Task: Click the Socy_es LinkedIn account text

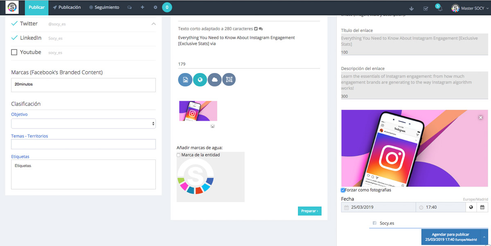Action: 55,38
